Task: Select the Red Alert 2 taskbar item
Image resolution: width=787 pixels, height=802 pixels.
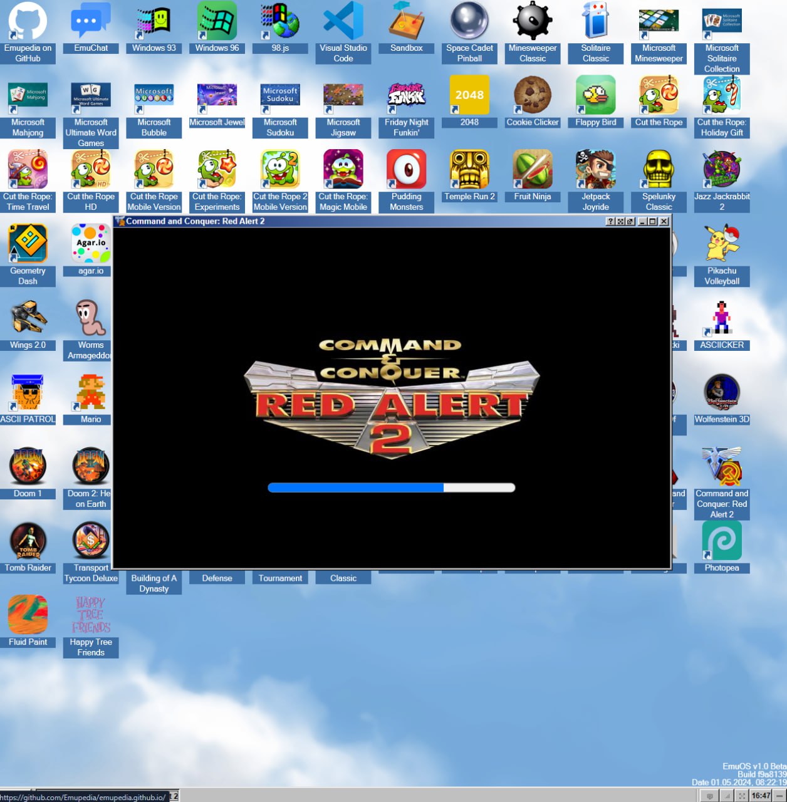Action: [x=174, y=796]
